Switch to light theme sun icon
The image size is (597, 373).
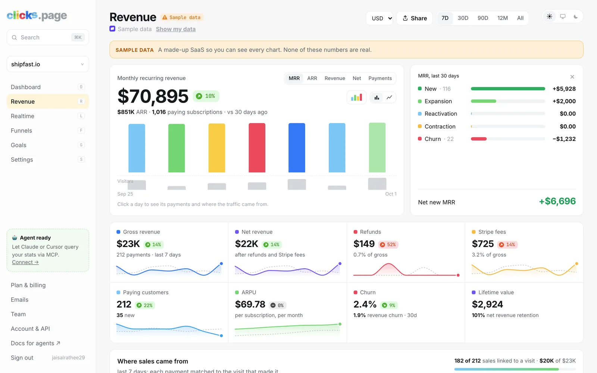pos(550,16)
